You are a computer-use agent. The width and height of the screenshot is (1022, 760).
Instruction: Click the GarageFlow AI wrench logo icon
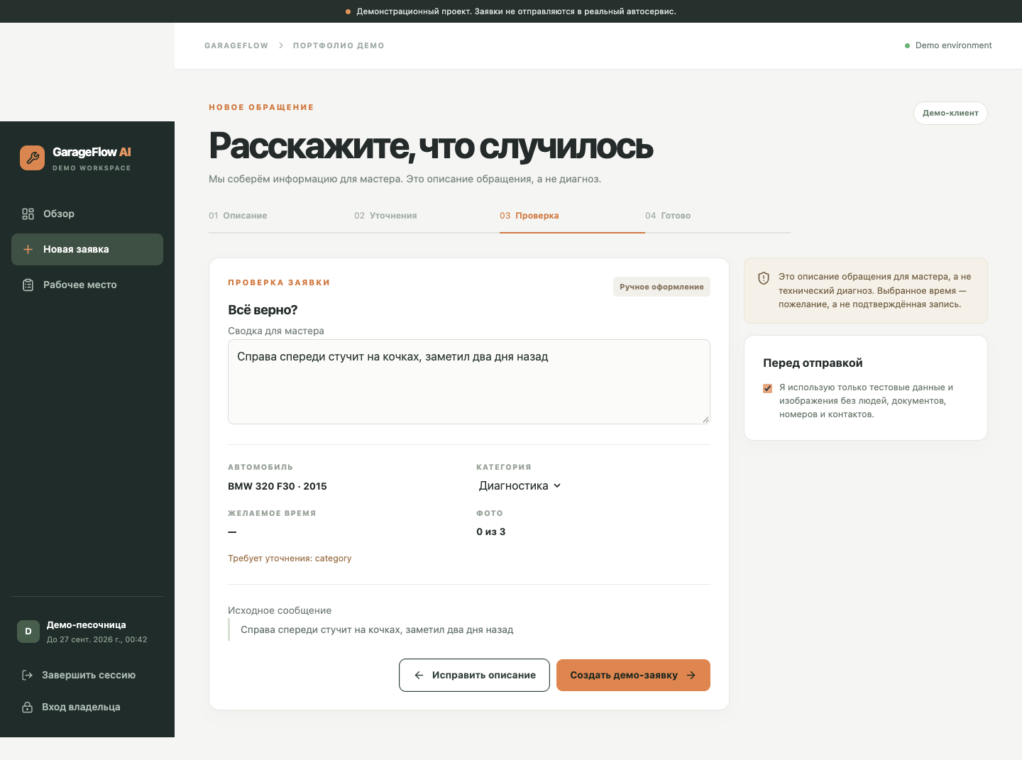tap(32, 158)
